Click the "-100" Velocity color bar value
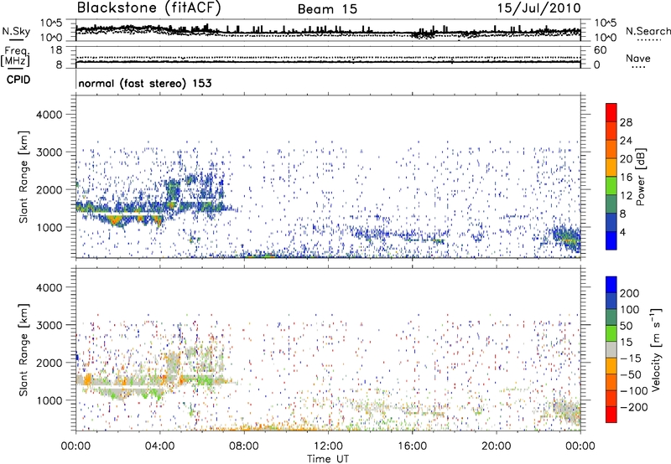 point(634,391)
